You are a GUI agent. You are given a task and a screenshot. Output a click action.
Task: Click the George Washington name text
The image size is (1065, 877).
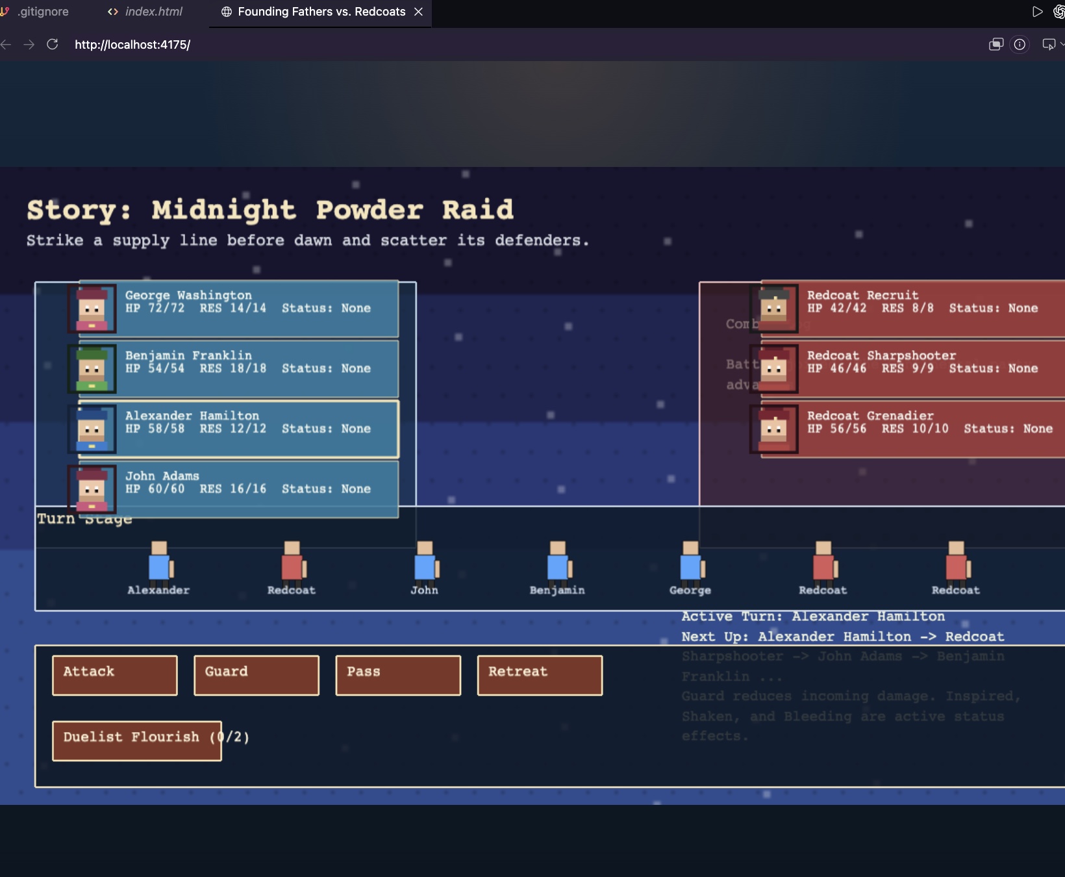tap(188, 295)
